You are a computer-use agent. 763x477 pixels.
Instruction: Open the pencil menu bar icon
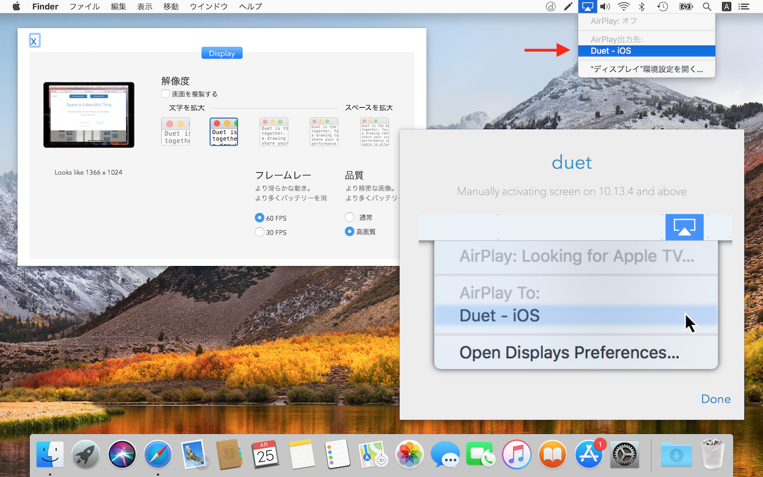click(568, 7)
